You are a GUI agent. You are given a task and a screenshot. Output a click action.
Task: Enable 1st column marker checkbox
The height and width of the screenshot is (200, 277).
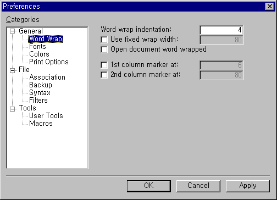tap(104, 65)
